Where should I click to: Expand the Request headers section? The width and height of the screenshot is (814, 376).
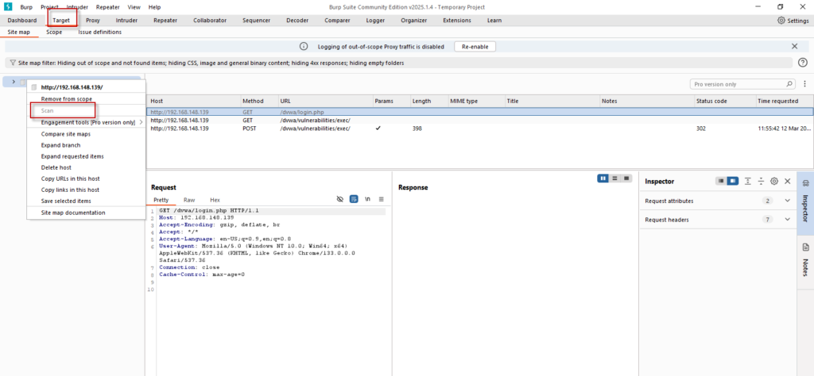point(787,220)
